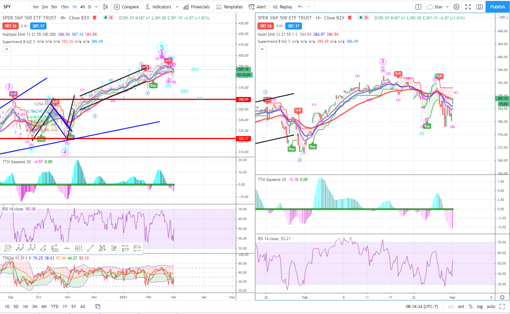Image resolution: width=510 pixels, height=314 pixels.
Task: Select the 322.77 red horizontal line price label
Action: click(243, 138)
